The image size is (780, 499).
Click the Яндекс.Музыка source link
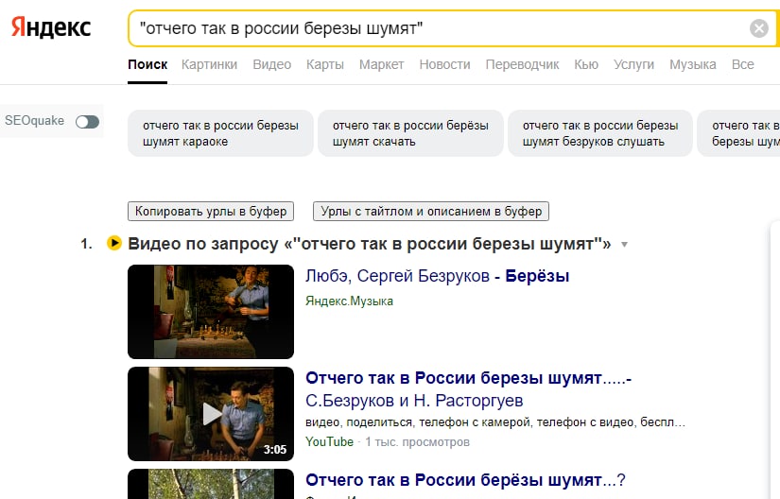[349, 301]
